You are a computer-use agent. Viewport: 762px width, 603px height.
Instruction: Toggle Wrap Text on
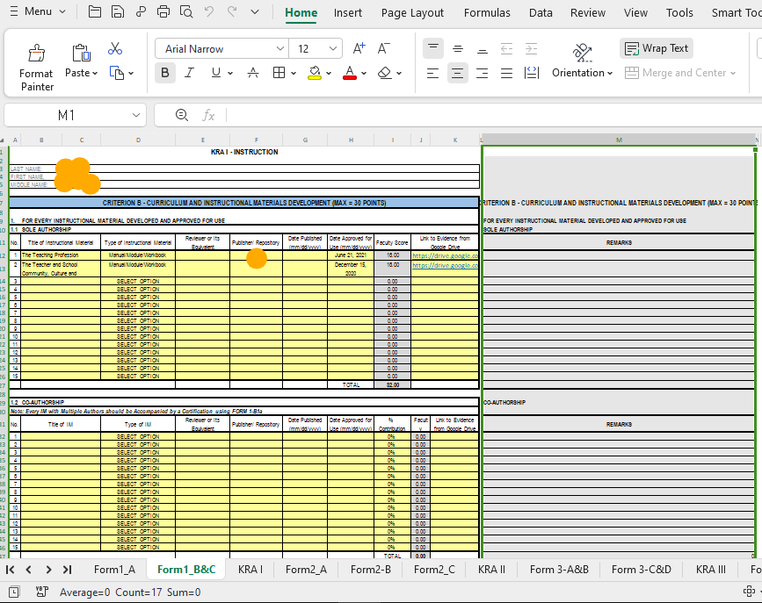657,48
